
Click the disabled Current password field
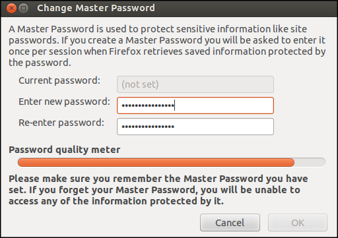pyautogui.click(x=195, y=84)
